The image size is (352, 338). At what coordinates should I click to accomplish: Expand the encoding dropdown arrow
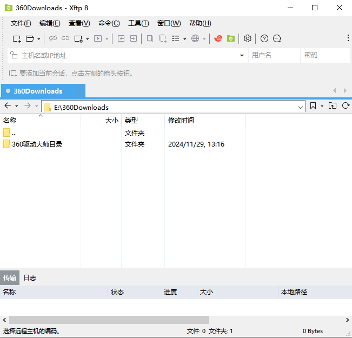pyautogui.click(x=204, y=39)
